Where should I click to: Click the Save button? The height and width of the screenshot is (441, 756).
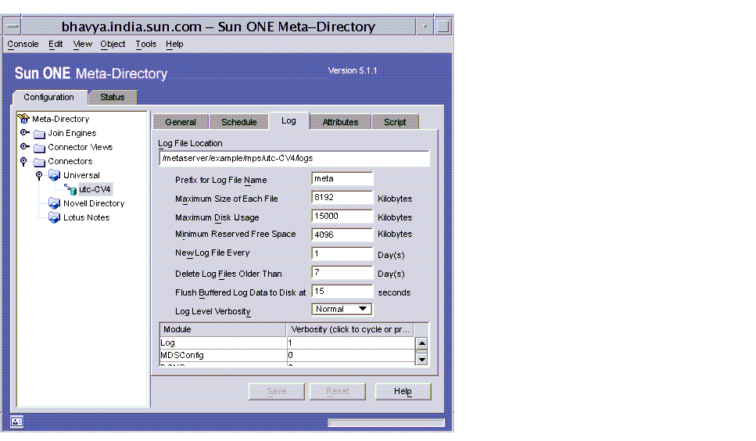pos(277,391)
